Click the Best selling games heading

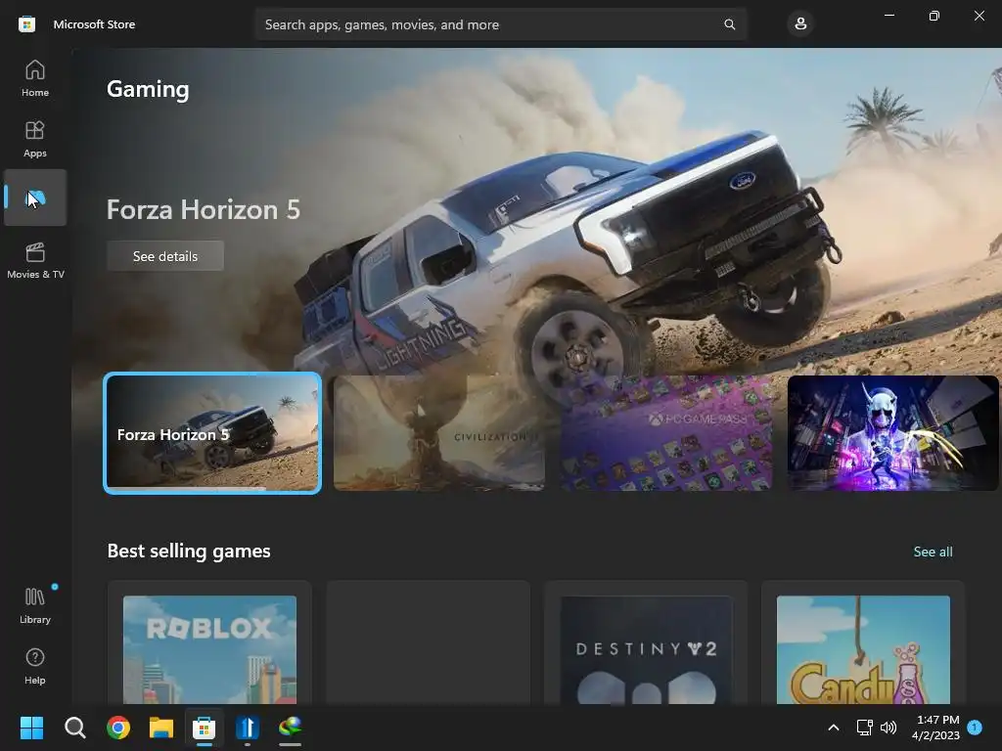point(189,552)
